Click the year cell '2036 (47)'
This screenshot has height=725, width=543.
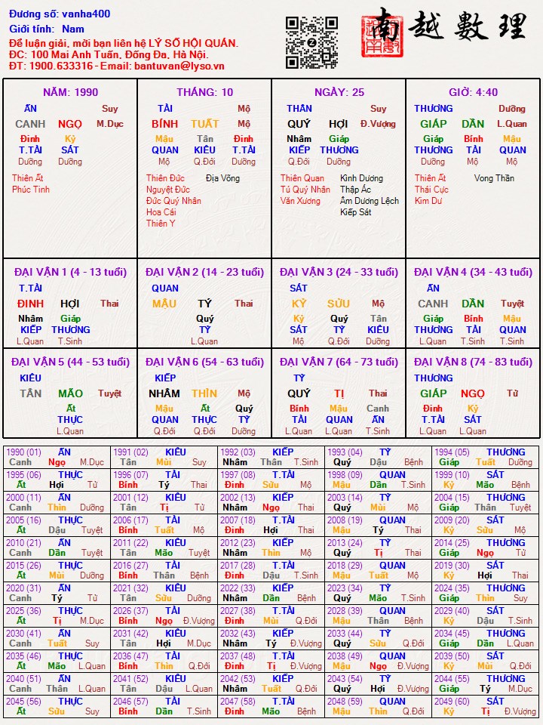164,662
